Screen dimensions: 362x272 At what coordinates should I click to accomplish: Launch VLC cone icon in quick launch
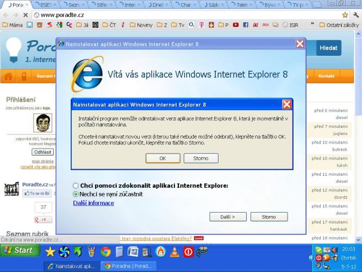click(174, 252)
